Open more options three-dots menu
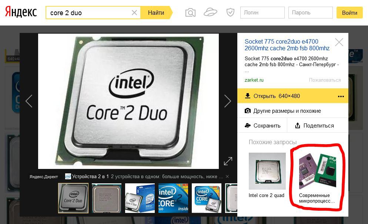The image size is (368, 224). point(341,96)
